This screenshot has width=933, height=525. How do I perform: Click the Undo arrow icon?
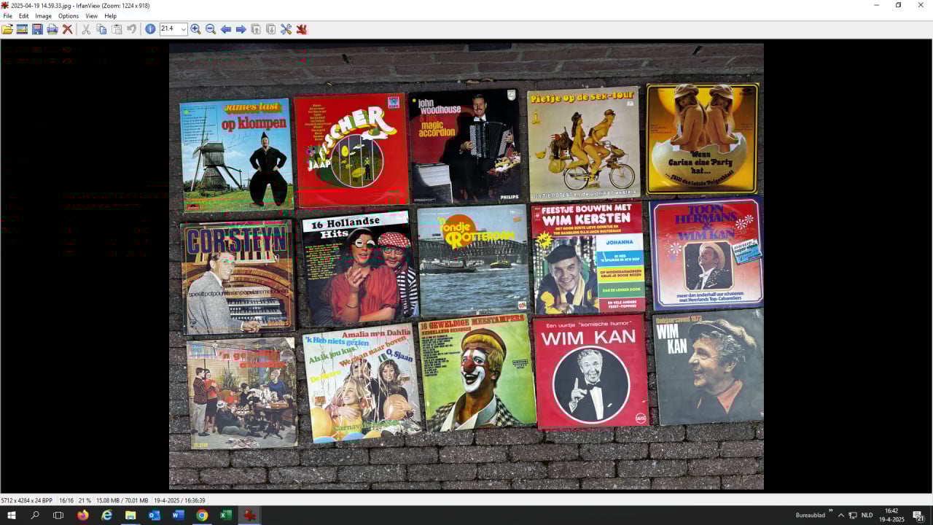[132, 29]
